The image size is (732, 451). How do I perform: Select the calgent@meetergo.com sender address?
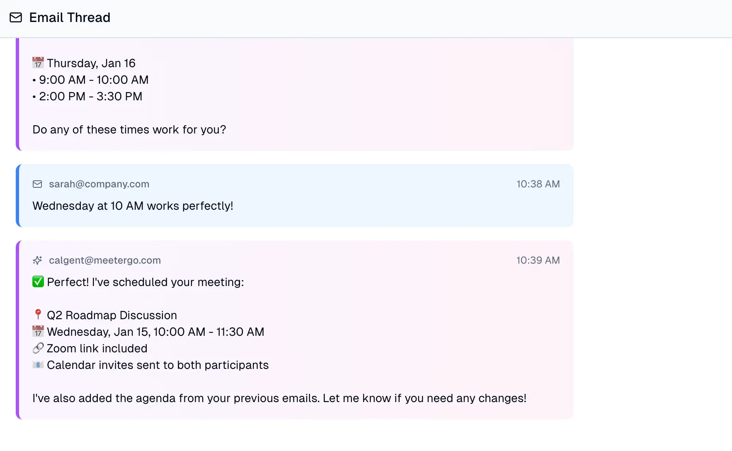tap(105, 260)
